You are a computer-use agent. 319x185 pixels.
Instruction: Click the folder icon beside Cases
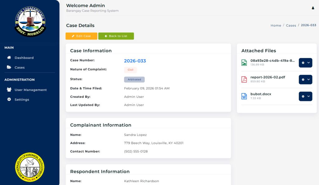[x=9, y=67]
